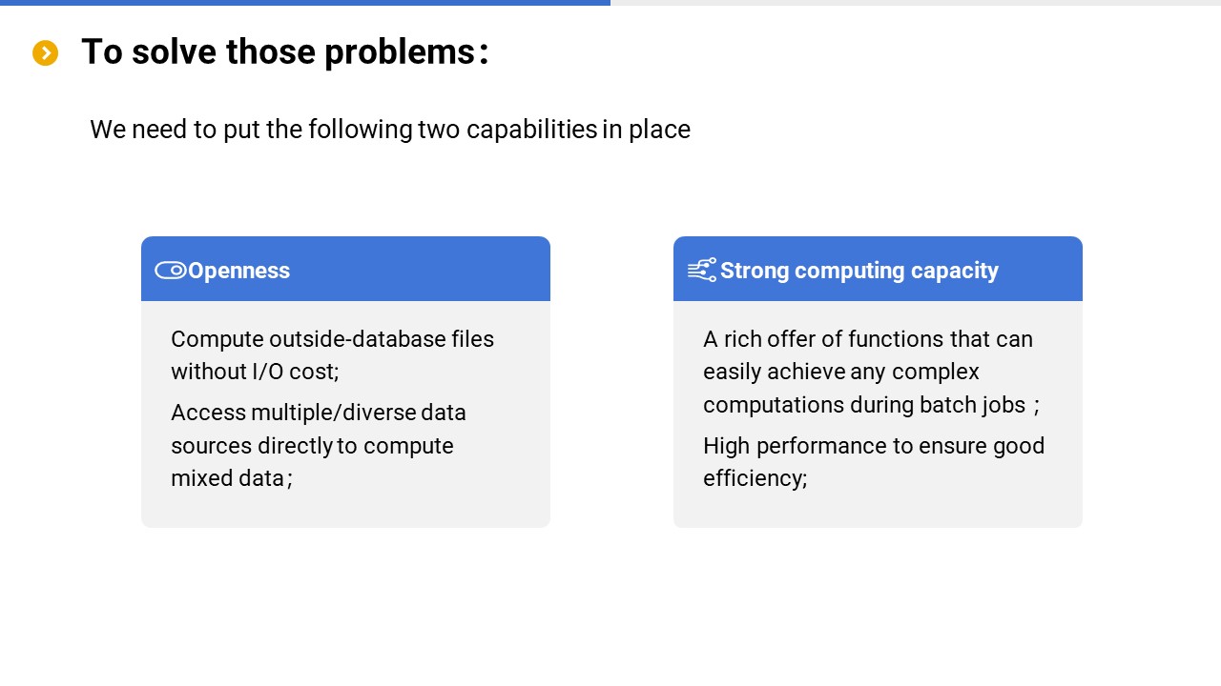
Task: Click the blue filled part of the top progress bar
Action: point(305,3)
